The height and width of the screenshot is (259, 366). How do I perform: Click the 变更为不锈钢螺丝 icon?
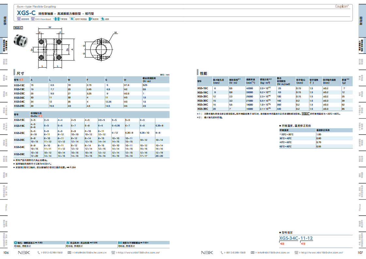coord(120,243)
